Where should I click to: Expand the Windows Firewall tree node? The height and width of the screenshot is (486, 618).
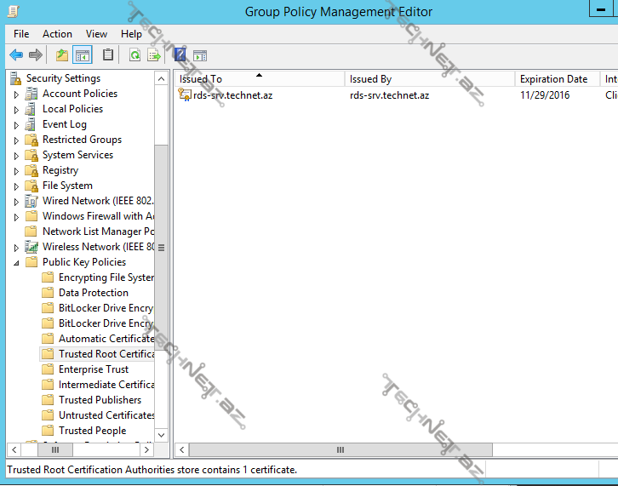tap(16, 217)
